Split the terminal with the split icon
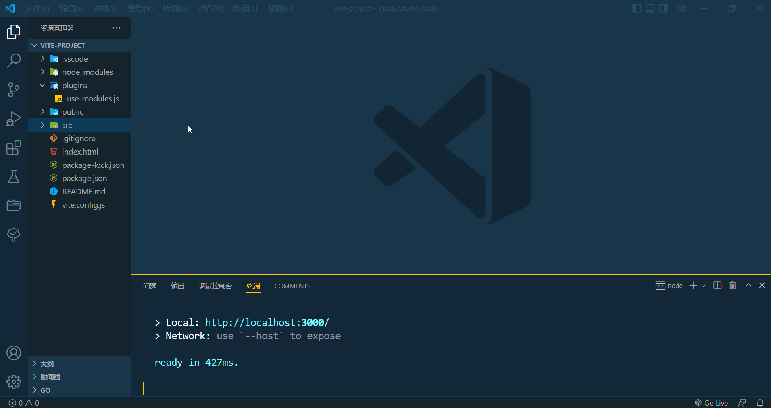Image resolution: width=771 pixels, height=408 pixels. [x=717, y=285]
